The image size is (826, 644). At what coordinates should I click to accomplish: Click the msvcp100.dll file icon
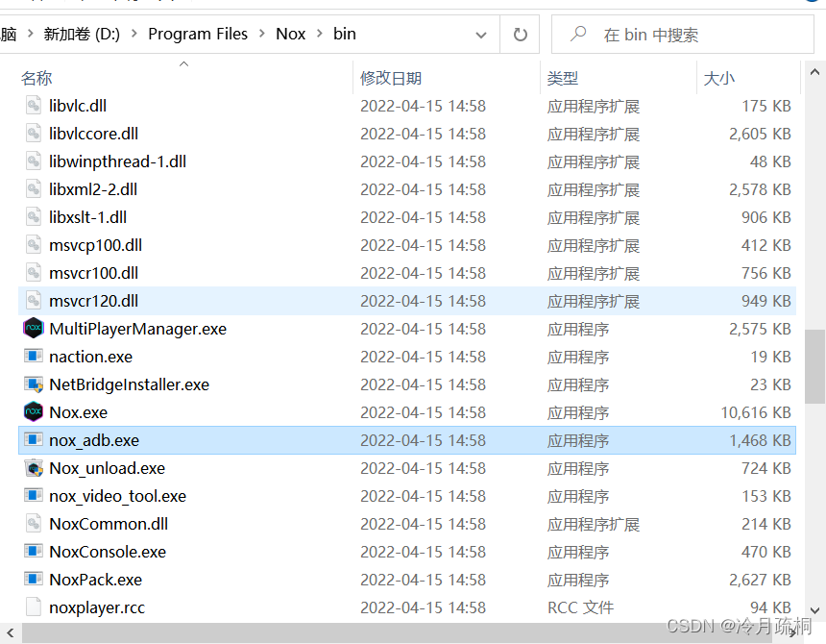click(34, 245)
